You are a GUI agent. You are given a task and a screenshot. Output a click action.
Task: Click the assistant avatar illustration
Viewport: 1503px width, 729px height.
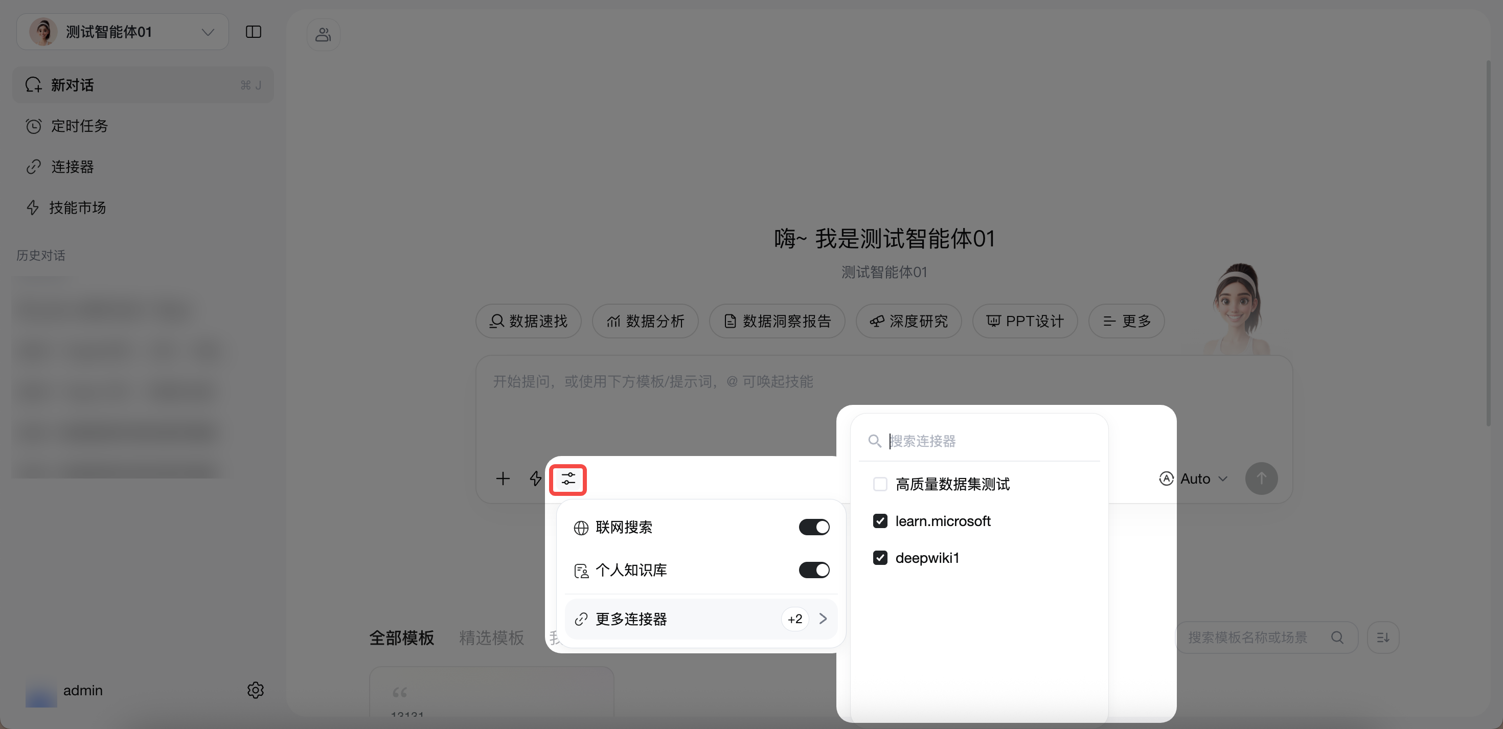1237,308
